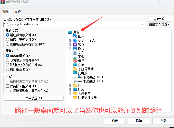Expand the 珍妮玛戴劲 tree node
The height and width of the screenshot is (128, 174).
(x=70, y=69)
